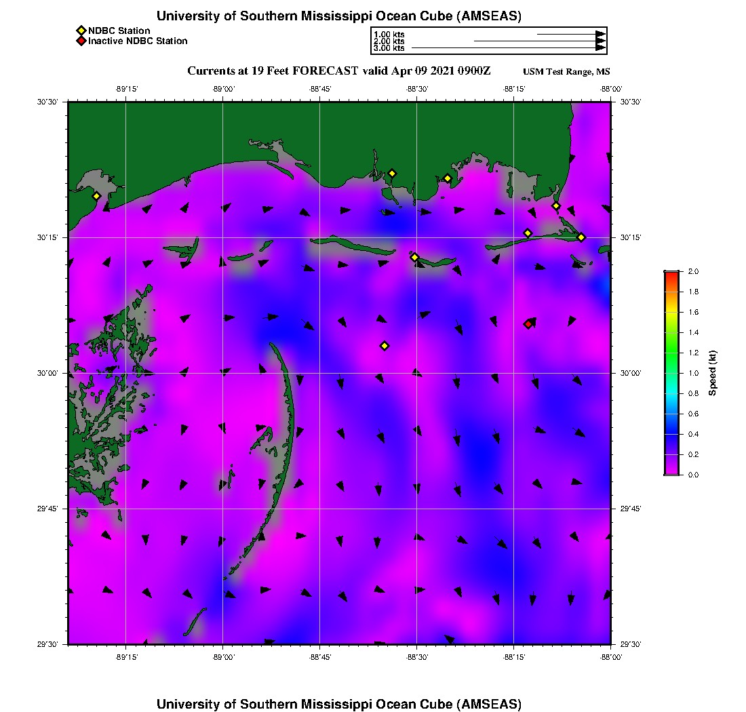The width and height of the screenshot is (746, 712).
Task: Click the 1.00 kts arrow in the scale legend
Action: pos(570,34)
